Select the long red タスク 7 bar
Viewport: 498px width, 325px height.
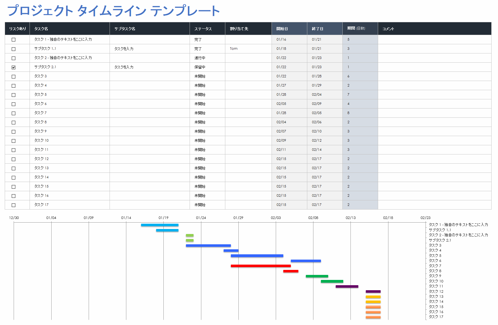coord(261,266)
